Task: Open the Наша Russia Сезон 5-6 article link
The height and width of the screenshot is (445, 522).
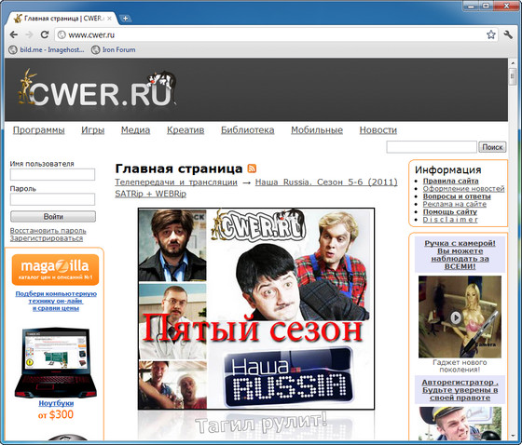Action: coord(256,188)
